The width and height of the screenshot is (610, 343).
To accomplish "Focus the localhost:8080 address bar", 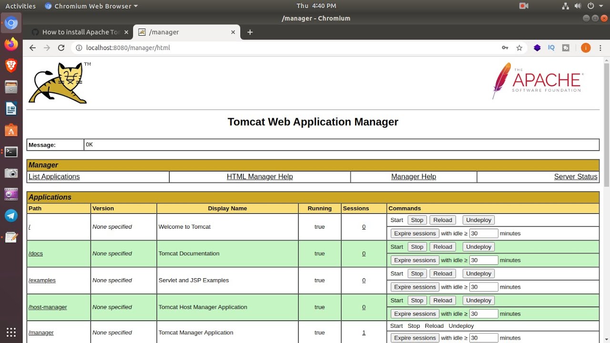I will [x=286, y=48].
